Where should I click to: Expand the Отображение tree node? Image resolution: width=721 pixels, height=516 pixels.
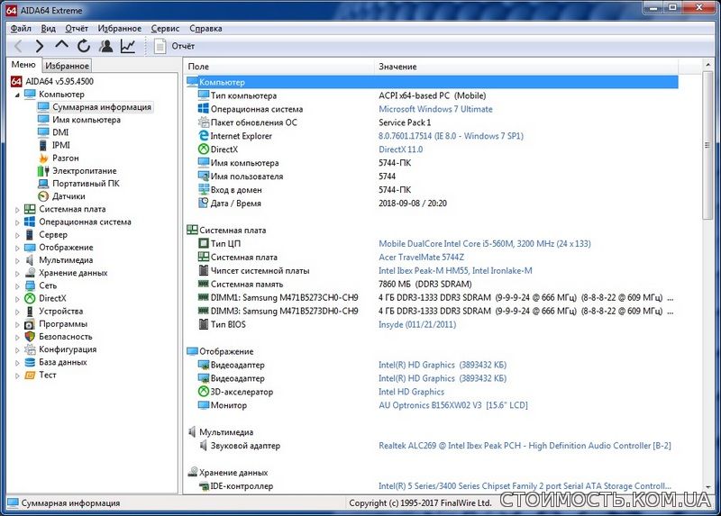coord(17,249)
